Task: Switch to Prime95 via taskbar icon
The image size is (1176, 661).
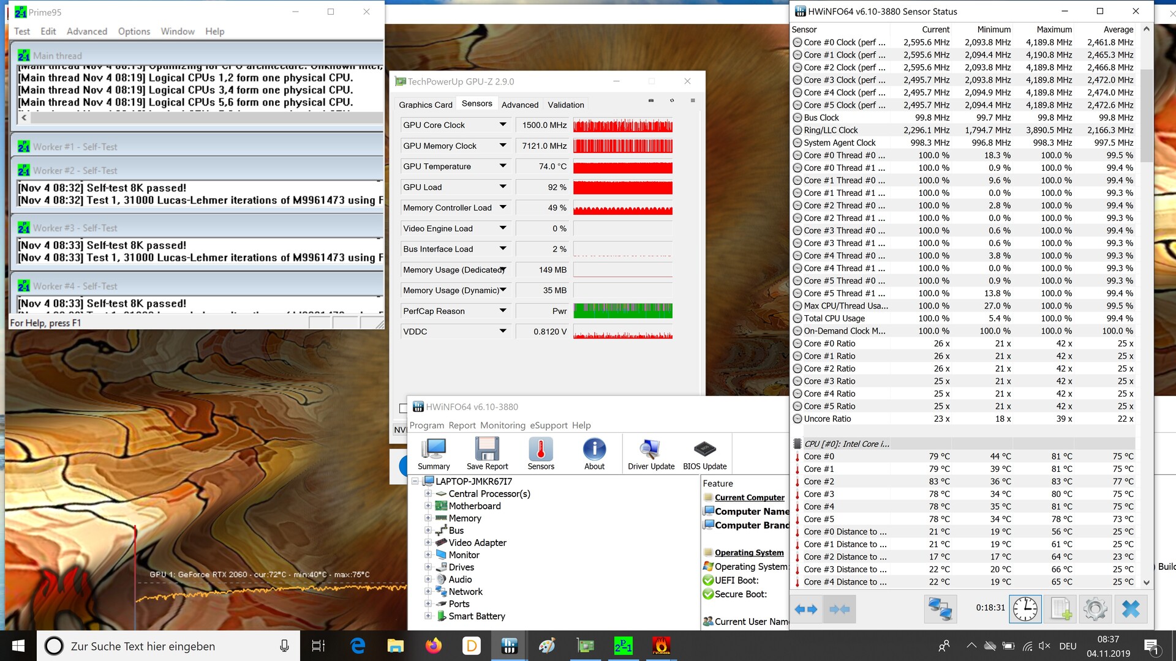Action: [x=623, y=646]
